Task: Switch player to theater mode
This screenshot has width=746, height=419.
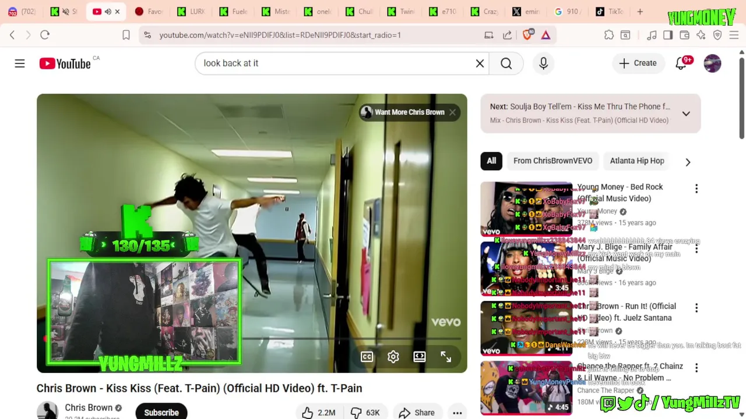Action: pos(420,357)
